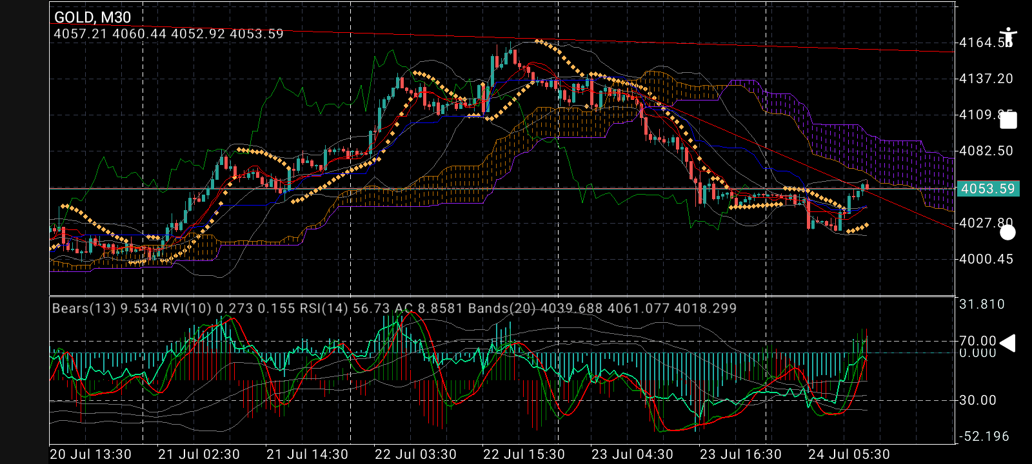Tap the Bears(13) 9.534 indicator label
The width and height of the screenshot is (1032, 464).
[104, 308]
